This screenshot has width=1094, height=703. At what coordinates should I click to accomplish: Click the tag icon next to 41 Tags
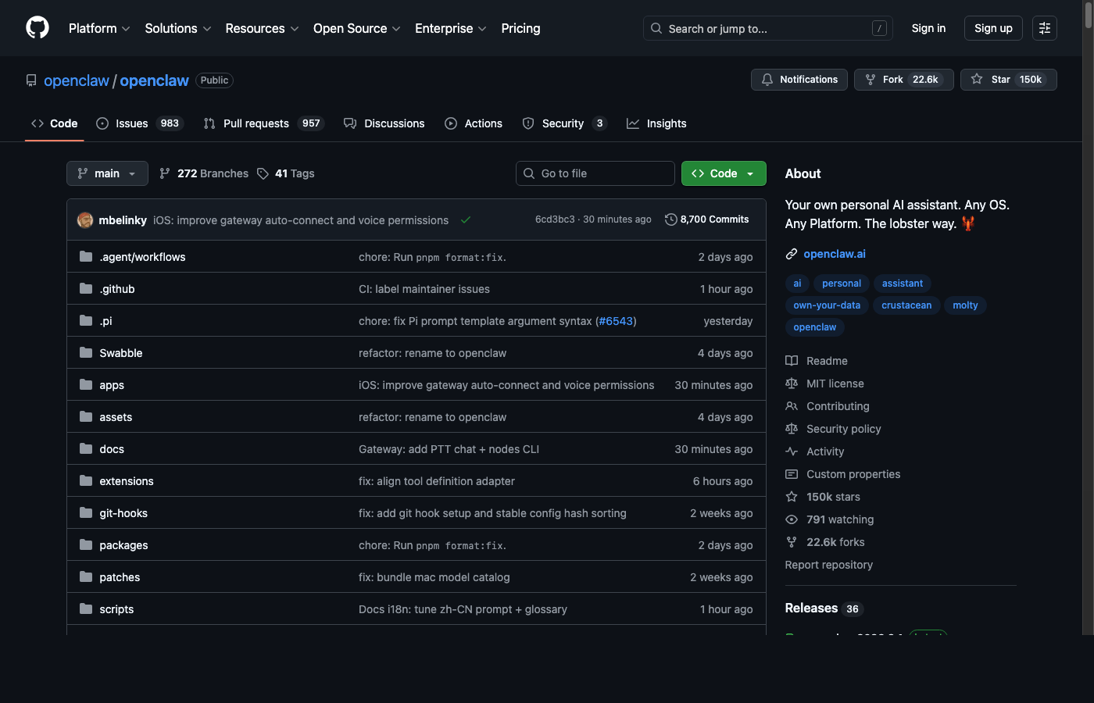coord(263,173)
